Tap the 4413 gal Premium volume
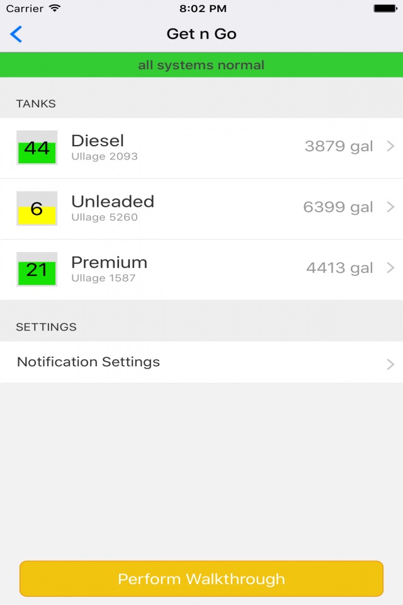The image size is (403, 605). point(339,268)
